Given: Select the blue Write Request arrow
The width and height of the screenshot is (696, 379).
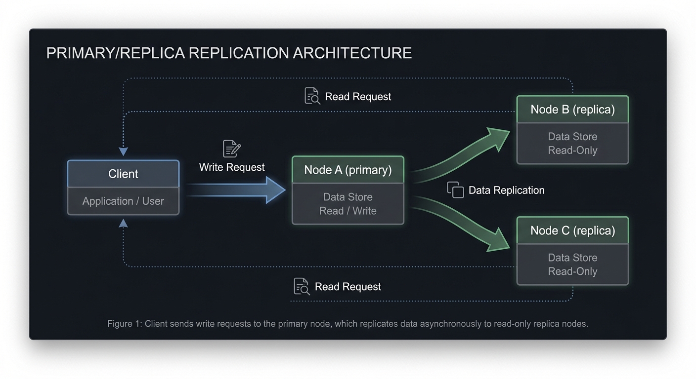Looking at the screenshot, I should pos(237,189).
